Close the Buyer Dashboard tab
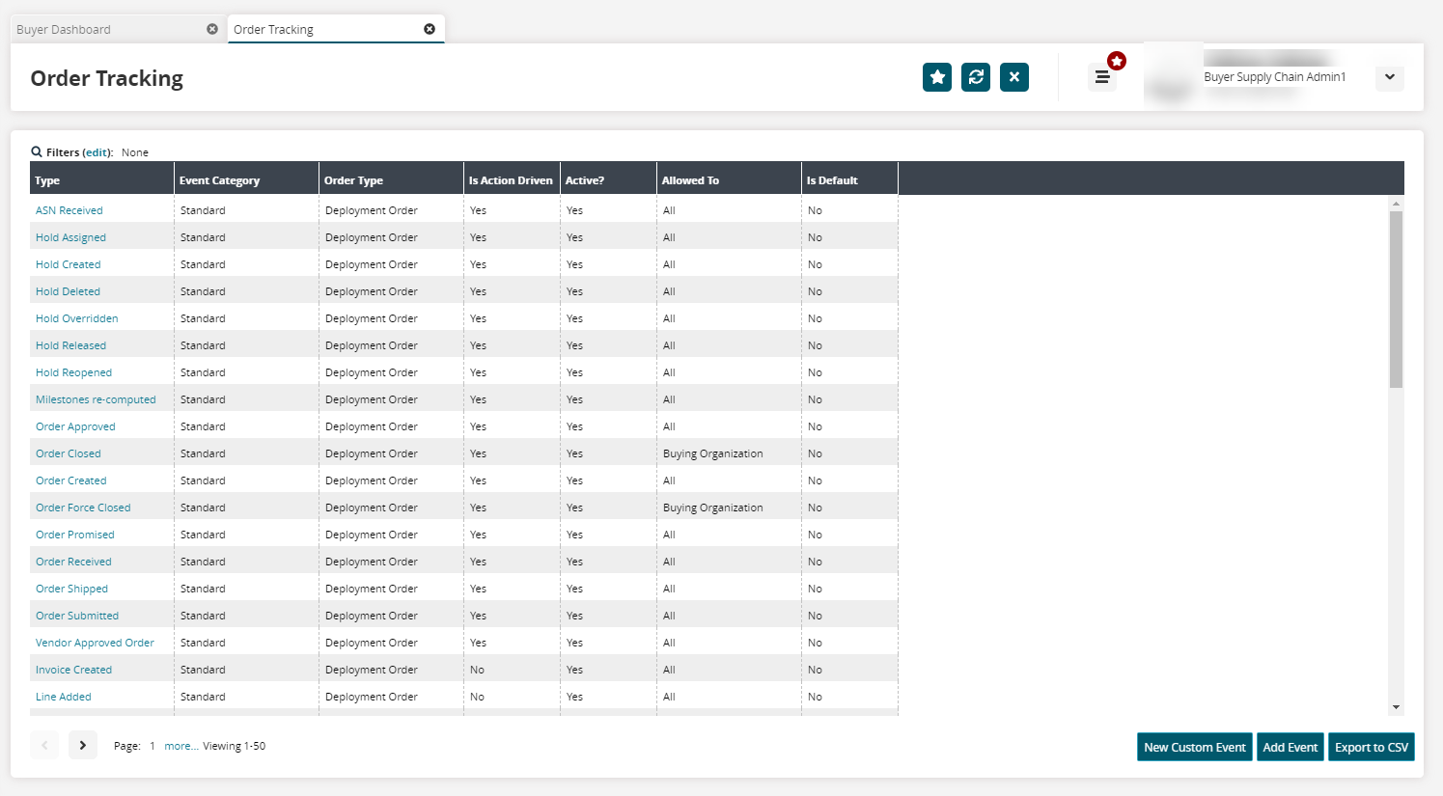The image size is (1443, 796). click(x=212, y=29)
